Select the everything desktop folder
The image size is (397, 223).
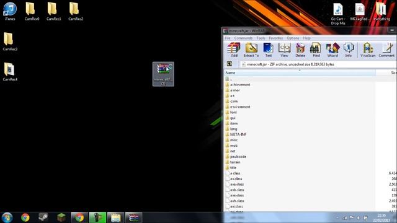[x=381, y=12]
